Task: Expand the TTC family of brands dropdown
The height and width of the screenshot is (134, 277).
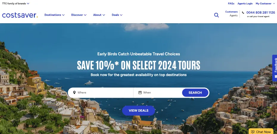Action: (16, 4)
